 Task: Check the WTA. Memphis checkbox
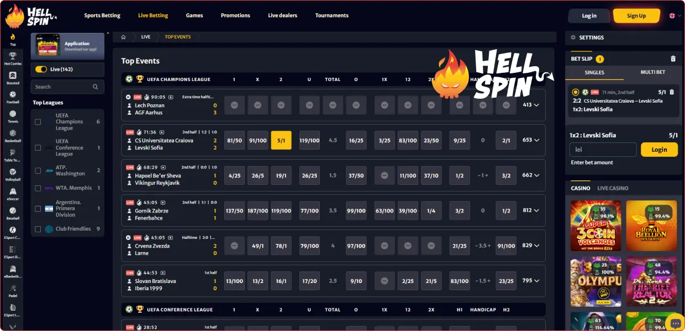coord(38,188)
